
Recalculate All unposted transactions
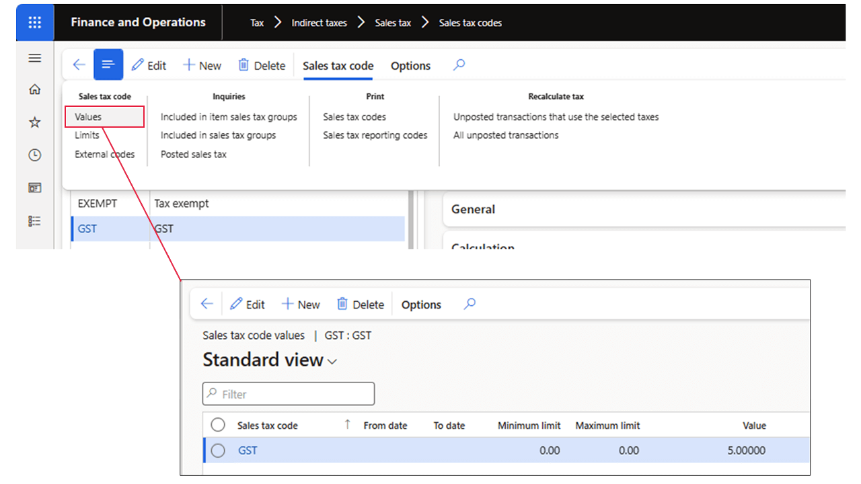[506, 135]
